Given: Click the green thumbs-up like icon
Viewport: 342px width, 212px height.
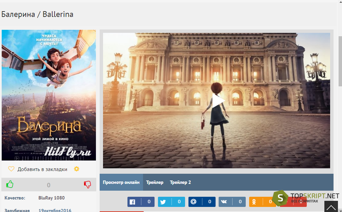Looking at the screenshot, I should point(9,184).
